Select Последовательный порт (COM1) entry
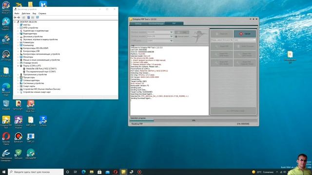The image size is (312, 175). pyautogui.click(x=41, y=71)
